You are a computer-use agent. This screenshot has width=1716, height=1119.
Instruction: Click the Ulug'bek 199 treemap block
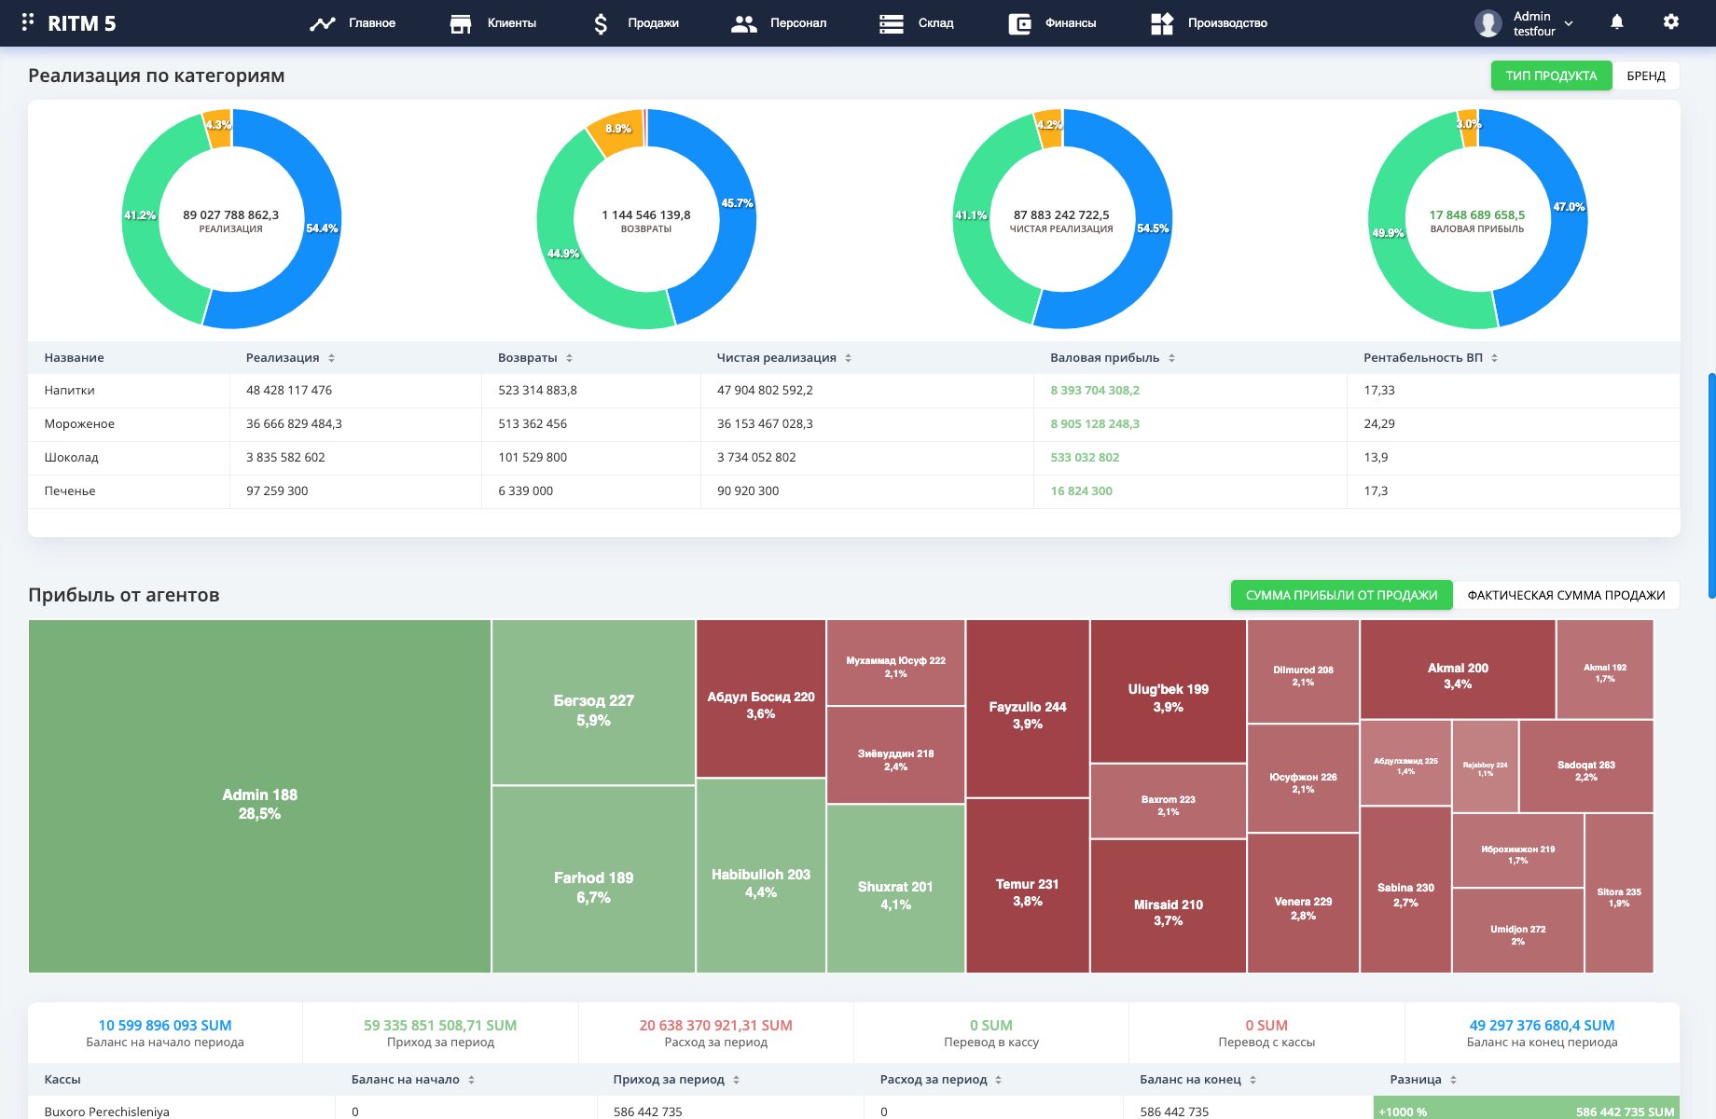pyautogui.click(x=1169, y=691)
